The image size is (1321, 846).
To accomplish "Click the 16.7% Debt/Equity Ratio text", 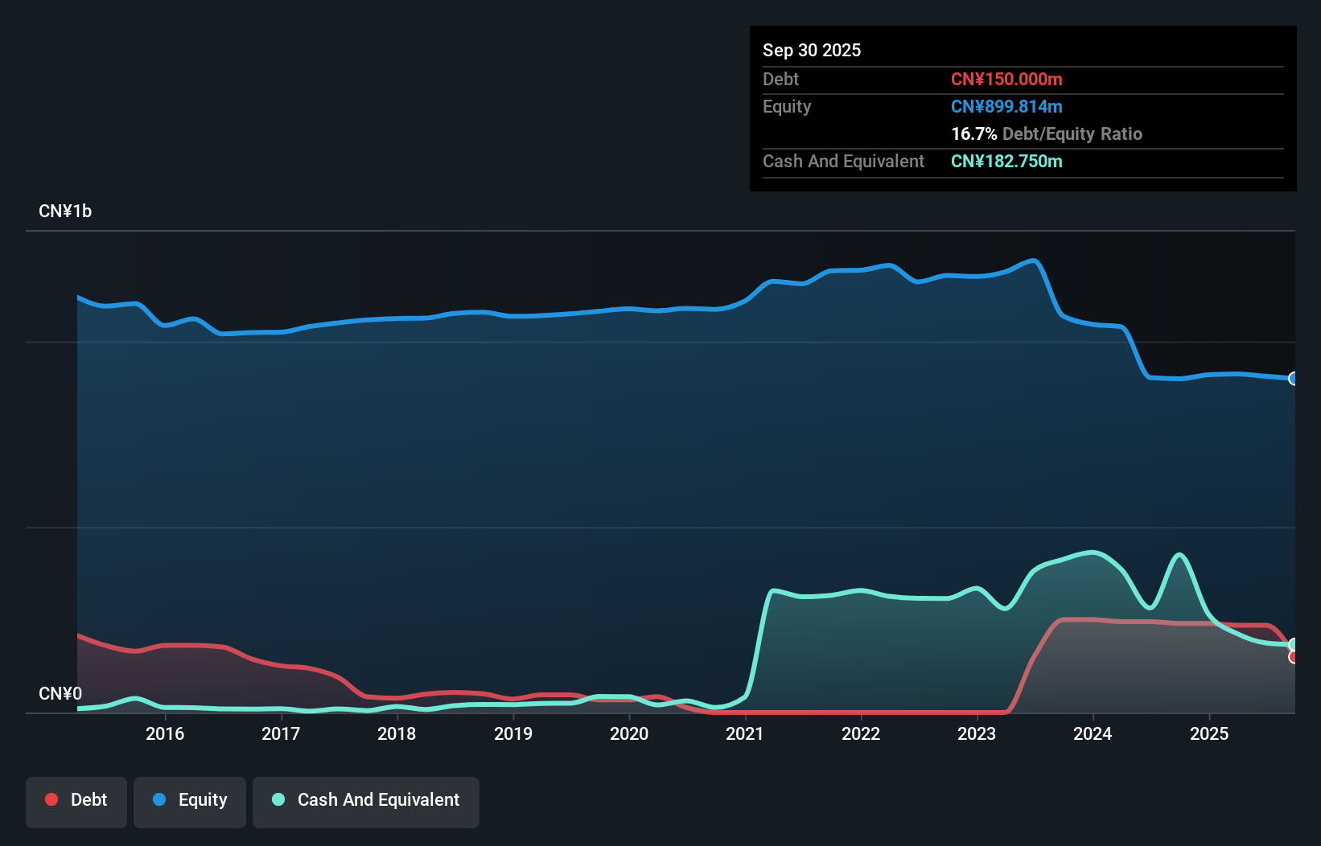I will [1047, 133].
